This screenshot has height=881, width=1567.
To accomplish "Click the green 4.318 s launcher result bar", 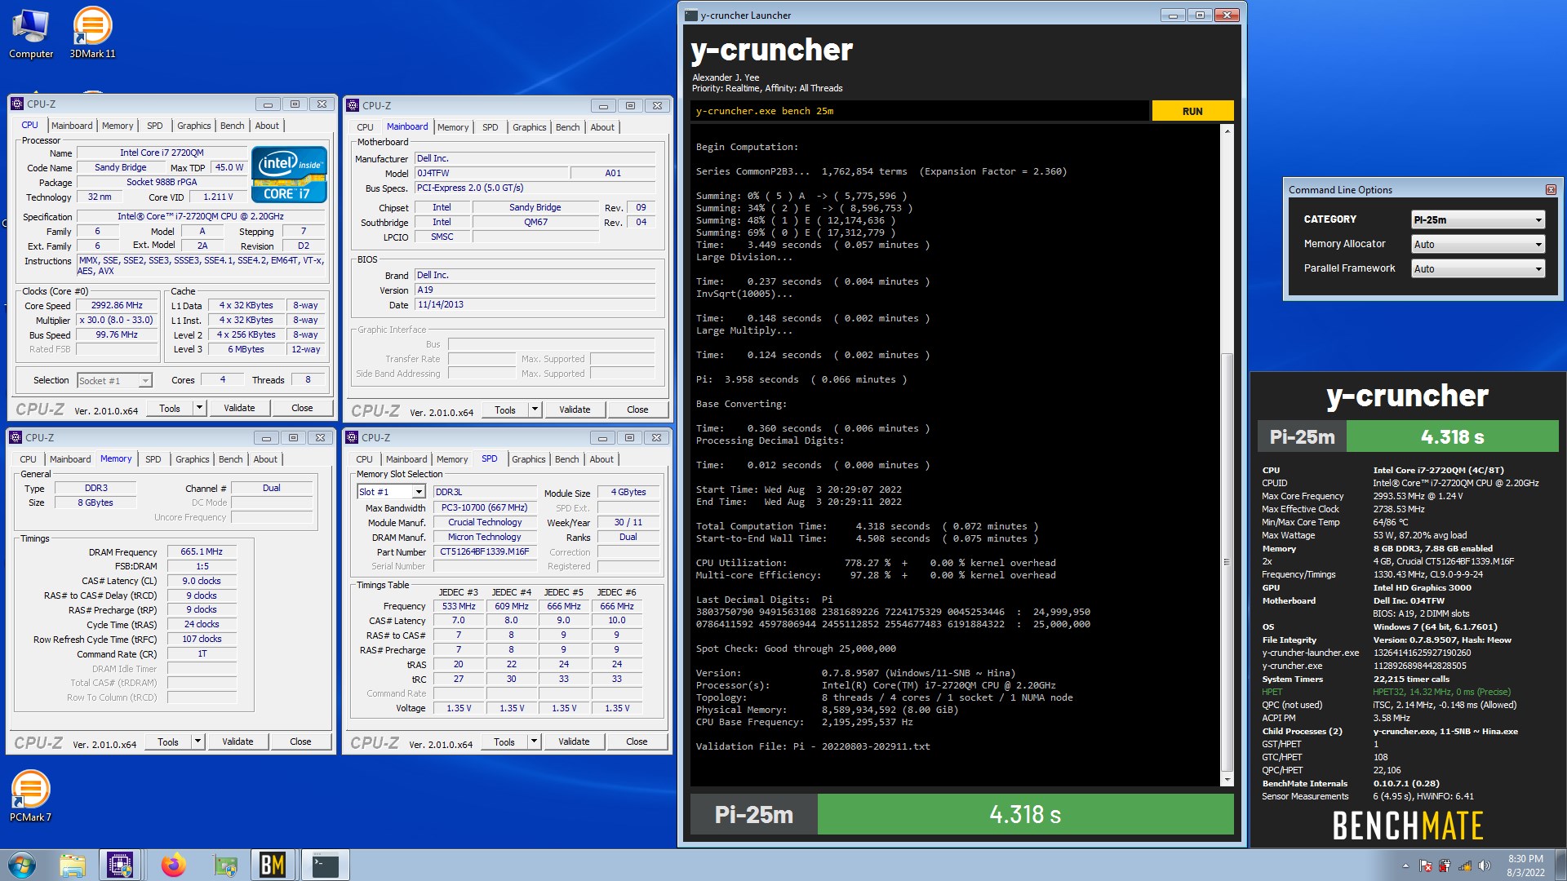I will (x=1025, y=814).
